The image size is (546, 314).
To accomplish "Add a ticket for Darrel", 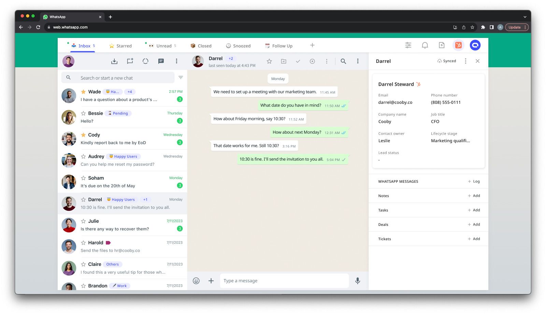I will click(474, 239).
